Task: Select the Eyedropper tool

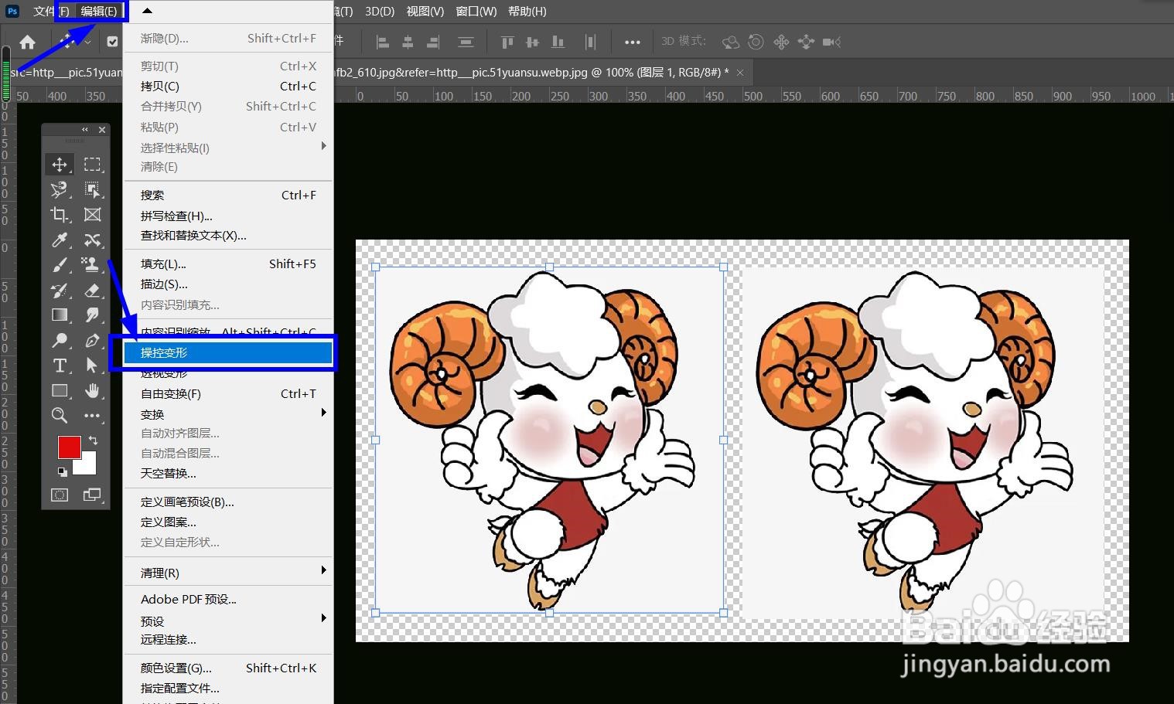Action: click(60, 240)
